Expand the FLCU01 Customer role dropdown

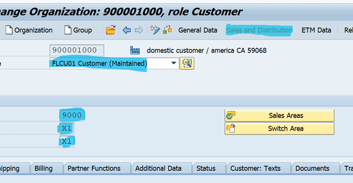click(x=174, y=63)
